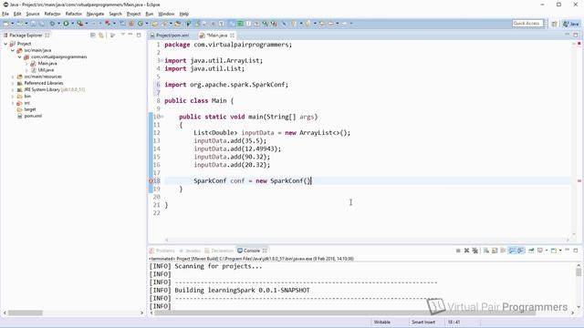This screenshot has width=584, height=328.
Task: Click Clear Console icon
Action: (486, 251)
